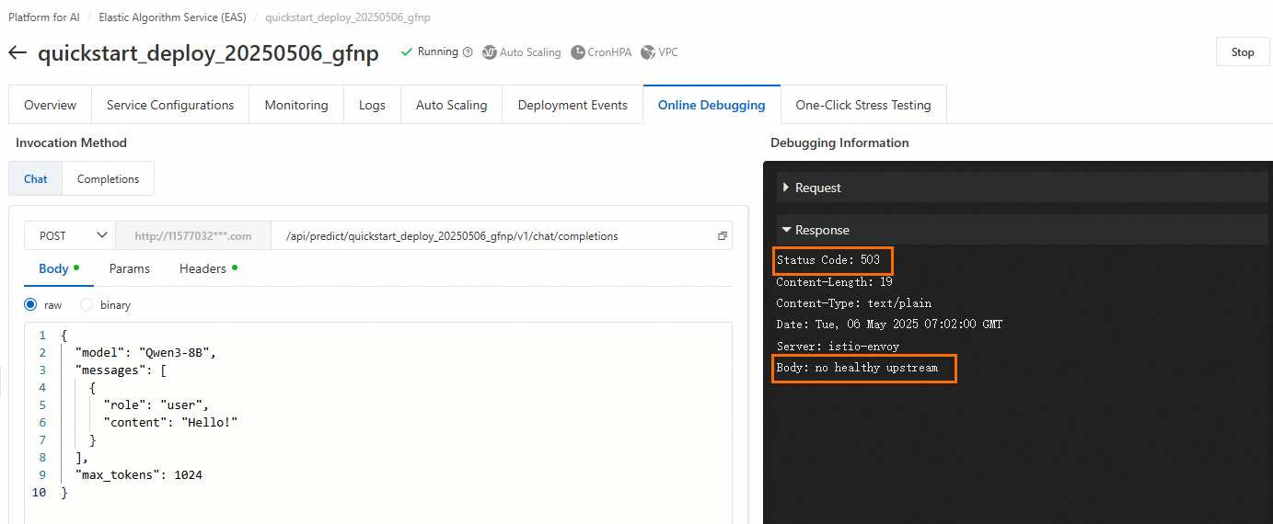Click the Content-Type: text/plain line

point(854,303)
